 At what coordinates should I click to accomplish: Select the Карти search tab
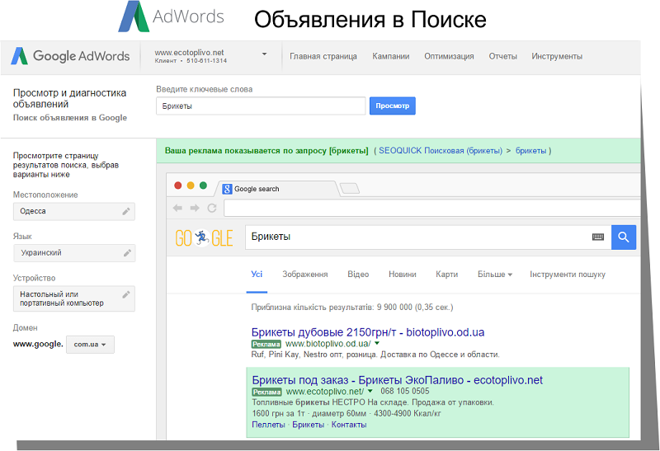click(446, 275)
